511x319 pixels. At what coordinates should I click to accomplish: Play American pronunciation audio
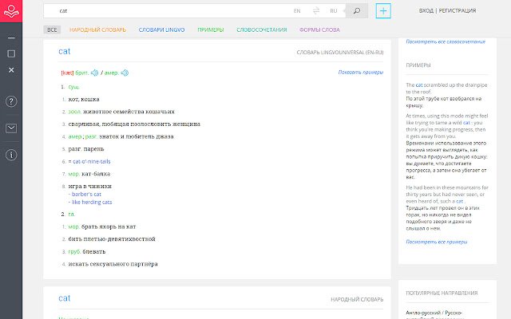(125, 73)
